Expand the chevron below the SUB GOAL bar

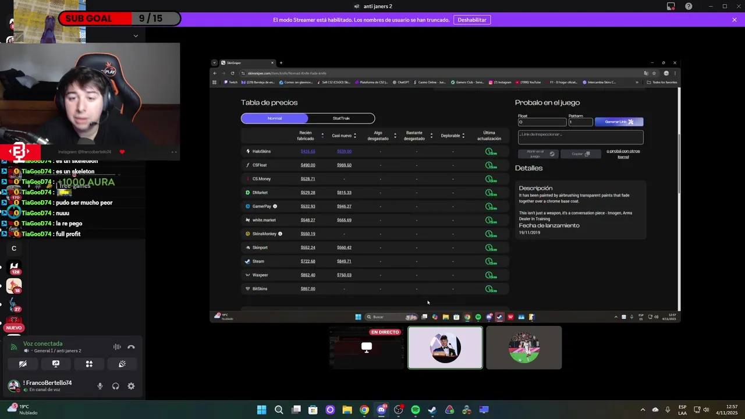pos(136,35)
